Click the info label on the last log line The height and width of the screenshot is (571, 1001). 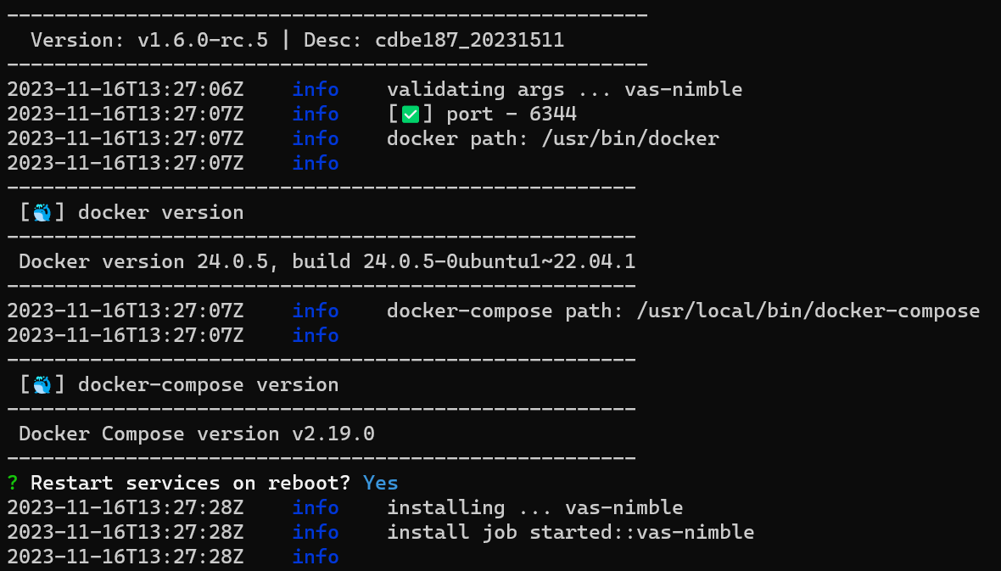[316, 557]
